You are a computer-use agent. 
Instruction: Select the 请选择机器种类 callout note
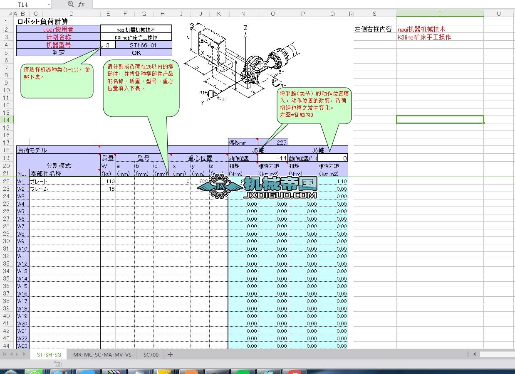click(57, 81)
